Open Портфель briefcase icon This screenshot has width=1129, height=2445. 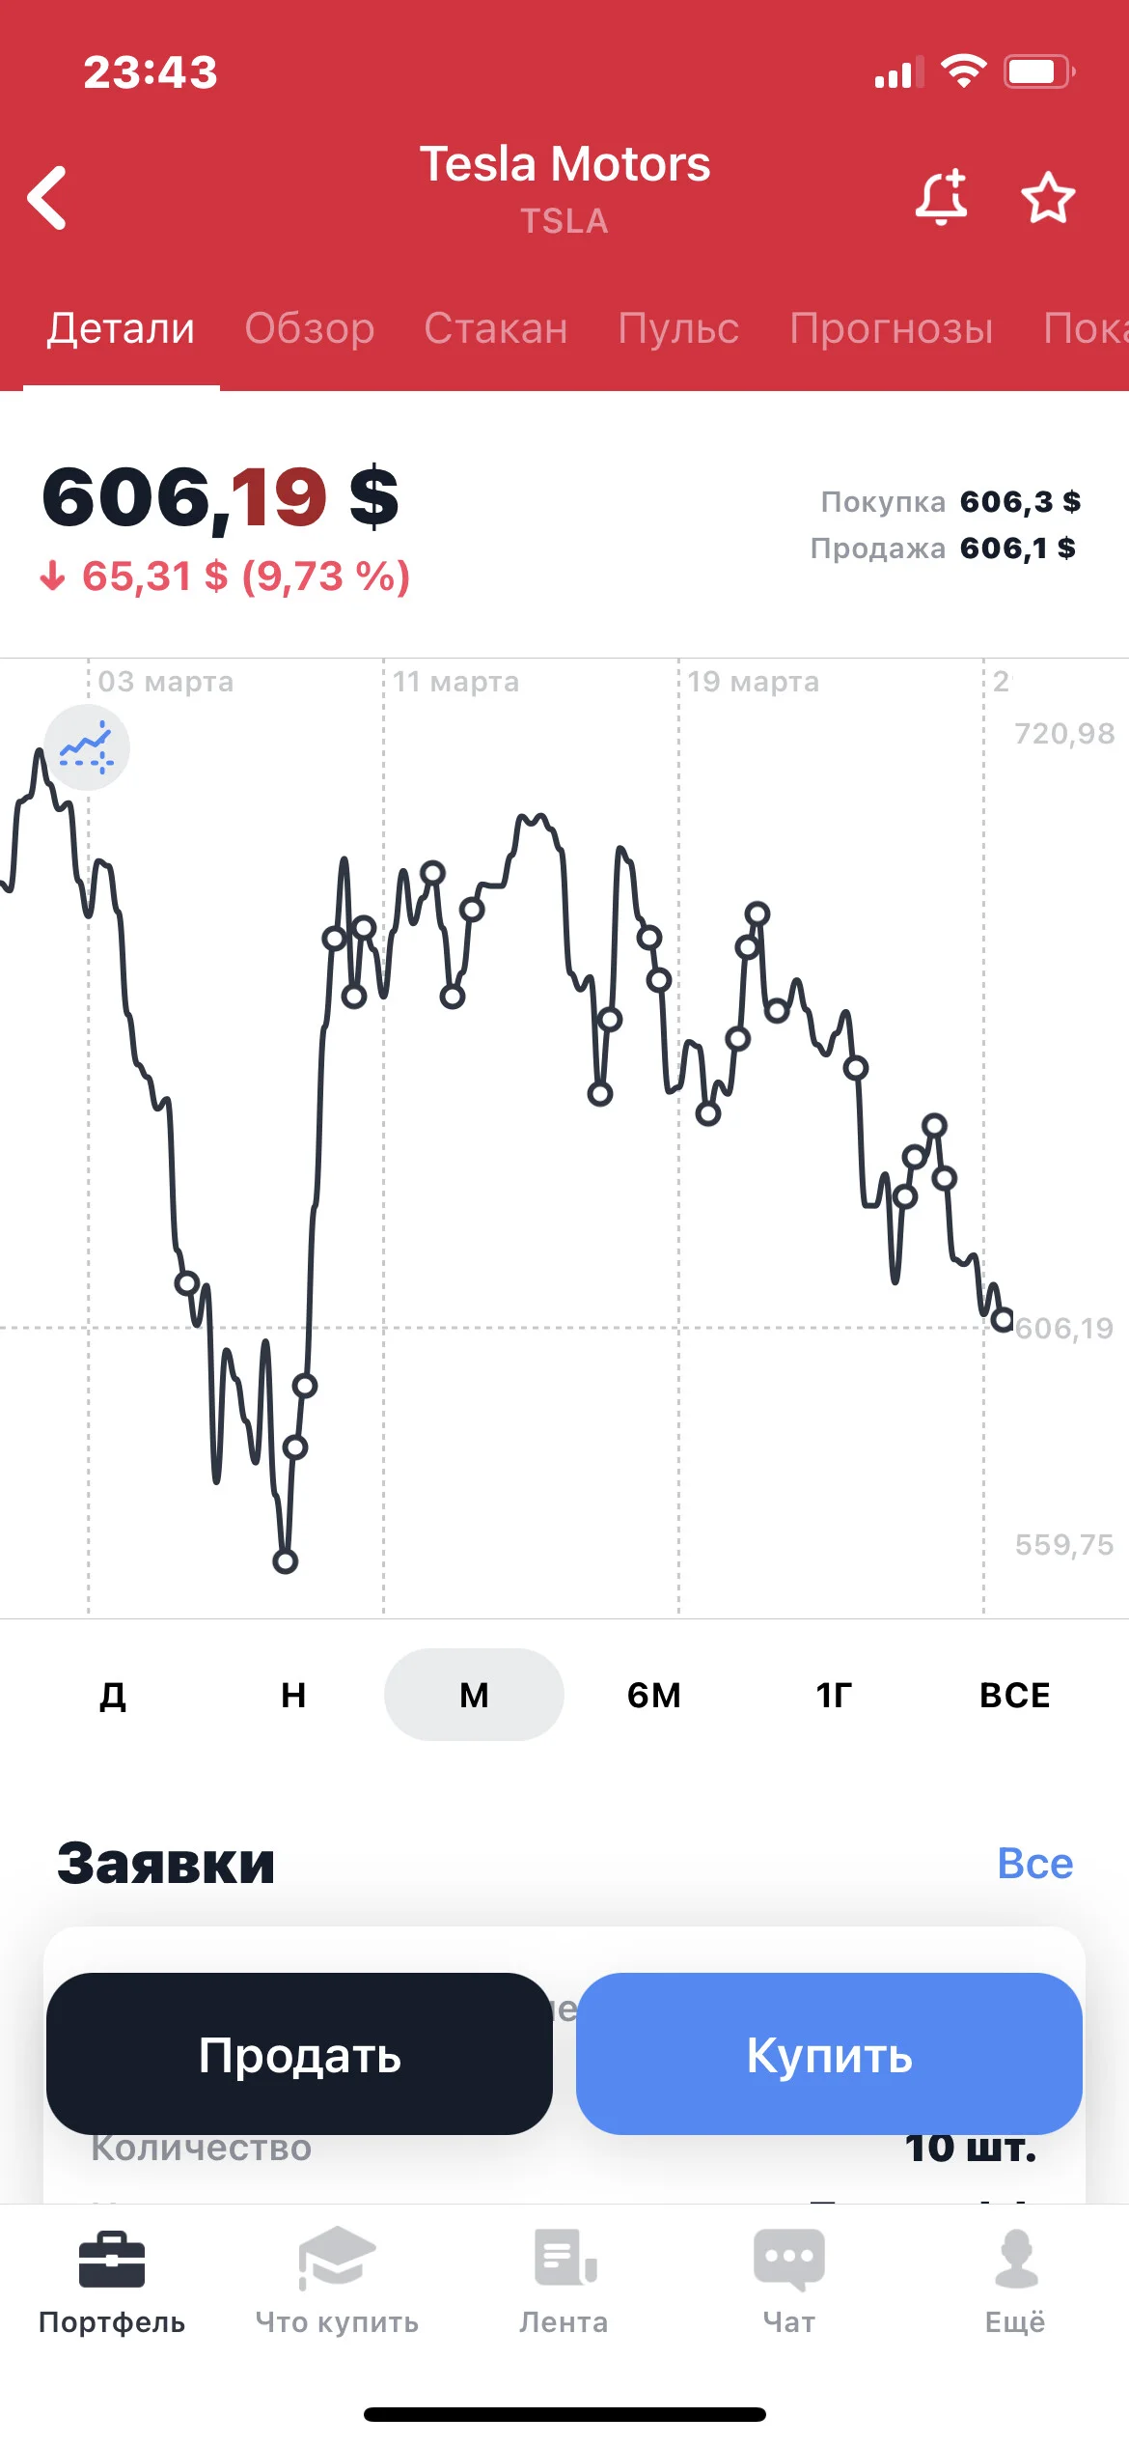coord(112,2260)
